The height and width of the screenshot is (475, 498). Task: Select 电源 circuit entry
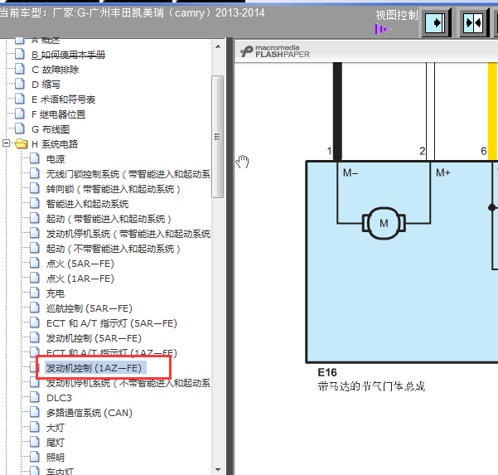[56, 159]
